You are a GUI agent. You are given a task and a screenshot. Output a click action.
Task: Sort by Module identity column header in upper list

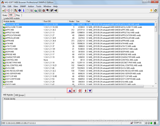point(23,21)
